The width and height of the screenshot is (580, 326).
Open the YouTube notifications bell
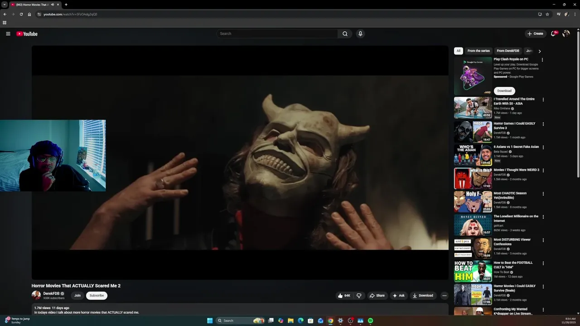553,34
